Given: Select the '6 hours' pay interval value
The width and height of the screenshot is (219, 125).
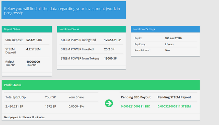Looking at the screenshot, I should click(169, 44).
